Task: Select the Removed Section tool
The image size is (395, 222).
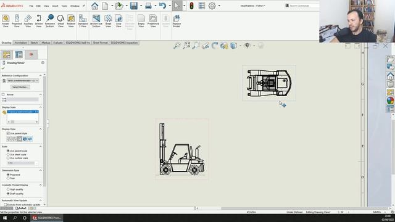Action: 50,21
